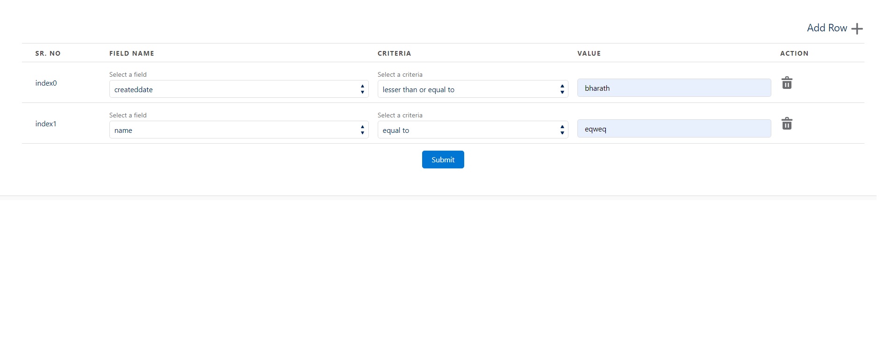Click the second row's 'Select a criteria' label
The width and height of the screenshot is (884, 356).
pyautogui.click(x=400, y=115)
